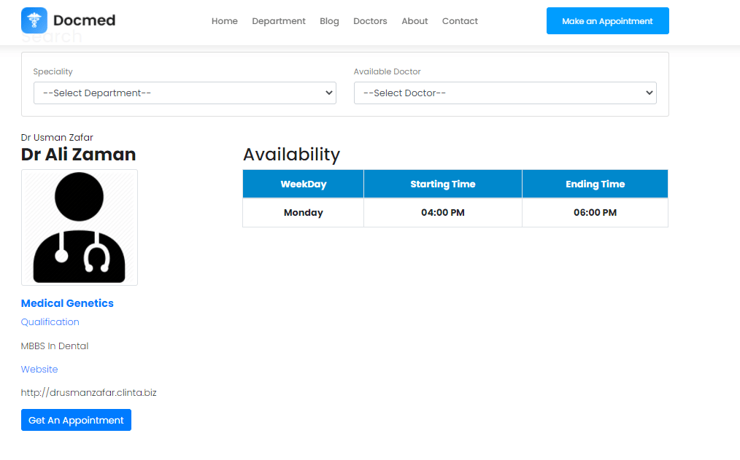Click the doctor silhouette profile picture
This screenshot has width=740, height=460.
pos(80,227)
